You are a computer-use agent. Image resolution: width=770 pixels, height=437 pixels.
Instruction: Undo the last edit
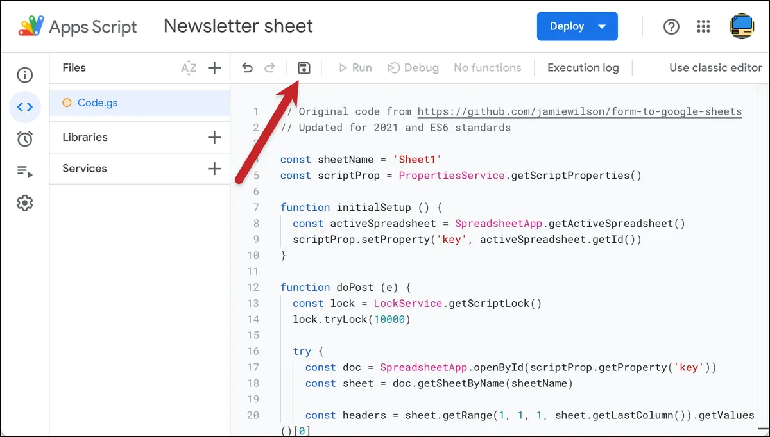(x=248, y=68)
